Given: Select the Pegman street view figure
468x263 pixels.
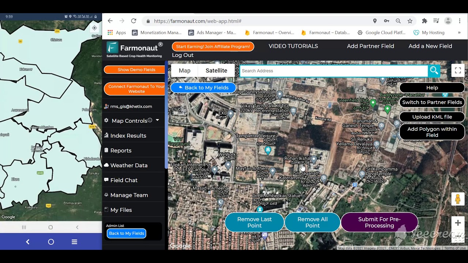Looking at the screenshot, I should 458,199.
